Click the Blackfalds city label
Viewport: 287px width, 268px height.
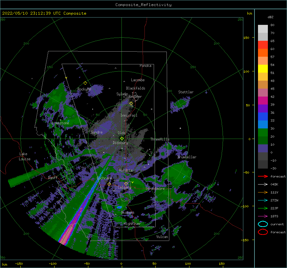(x=136, y=88)
